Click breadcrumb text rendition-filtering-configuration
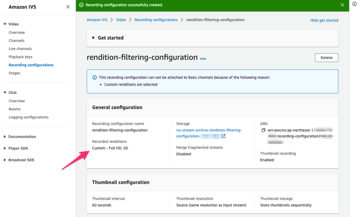The image size is (360, 217). [215, 20]
